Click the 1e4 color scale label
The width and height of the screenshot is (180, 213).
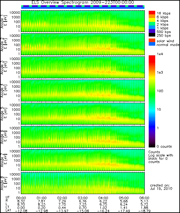coord(160,54)
